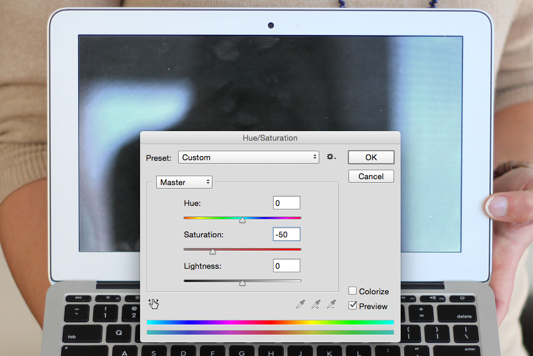
Task: Select the Subtract from Sample eyedropper
Action: tap(331, 304)
